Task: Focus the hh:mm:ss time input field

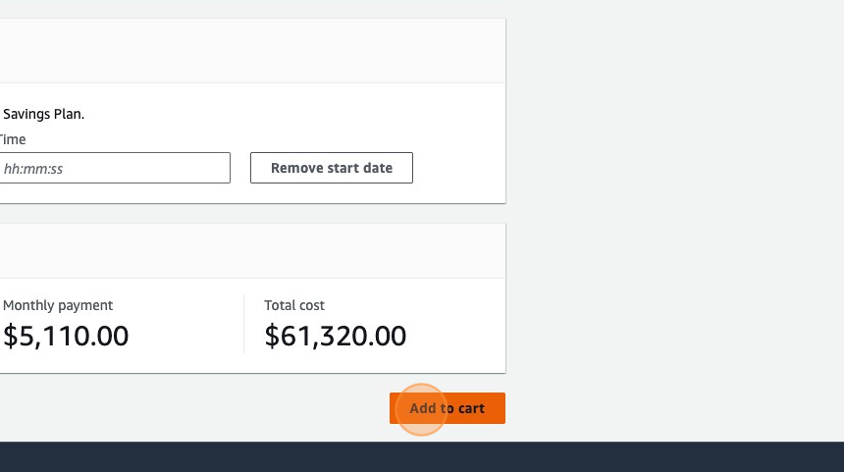Action: coord(115,168)
